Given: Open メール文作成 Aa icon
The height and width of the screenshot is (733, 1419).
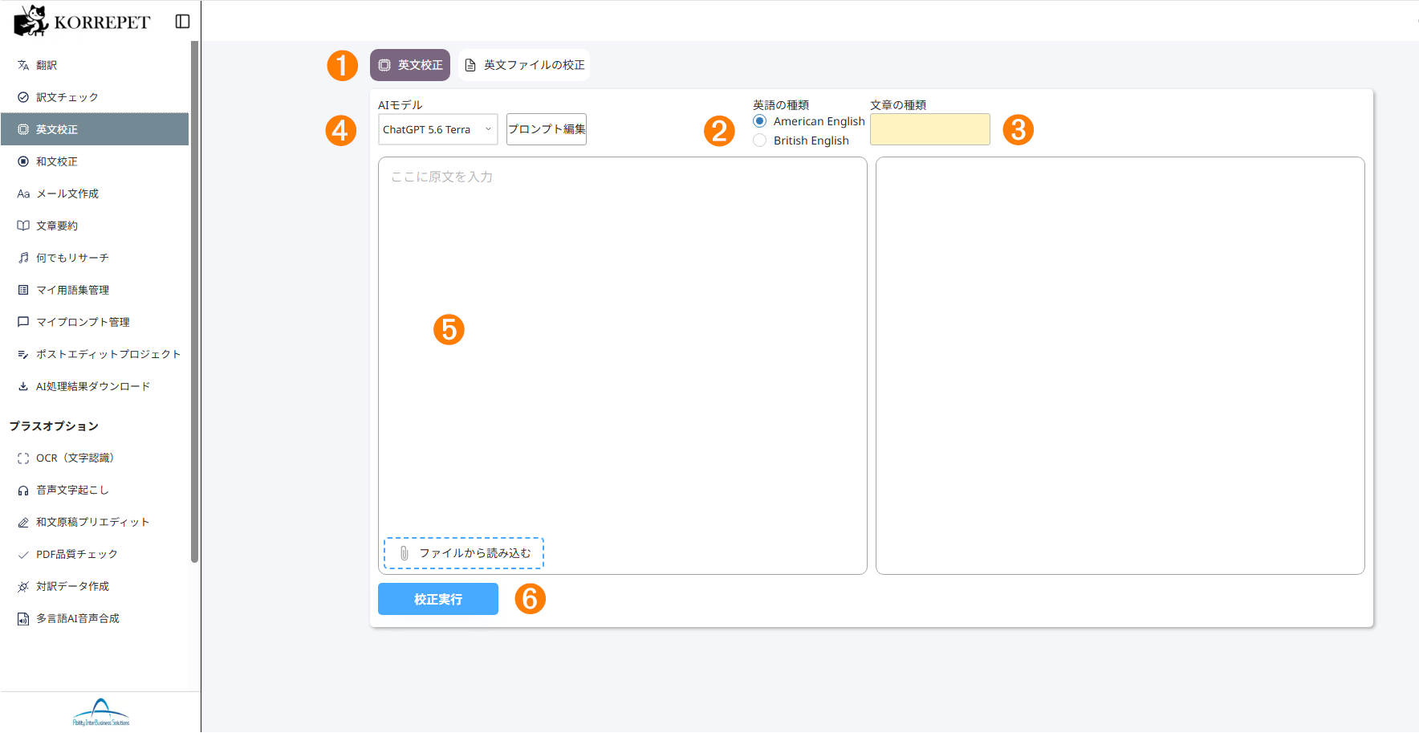Looking at the screenshot, I should pos(23,193).
